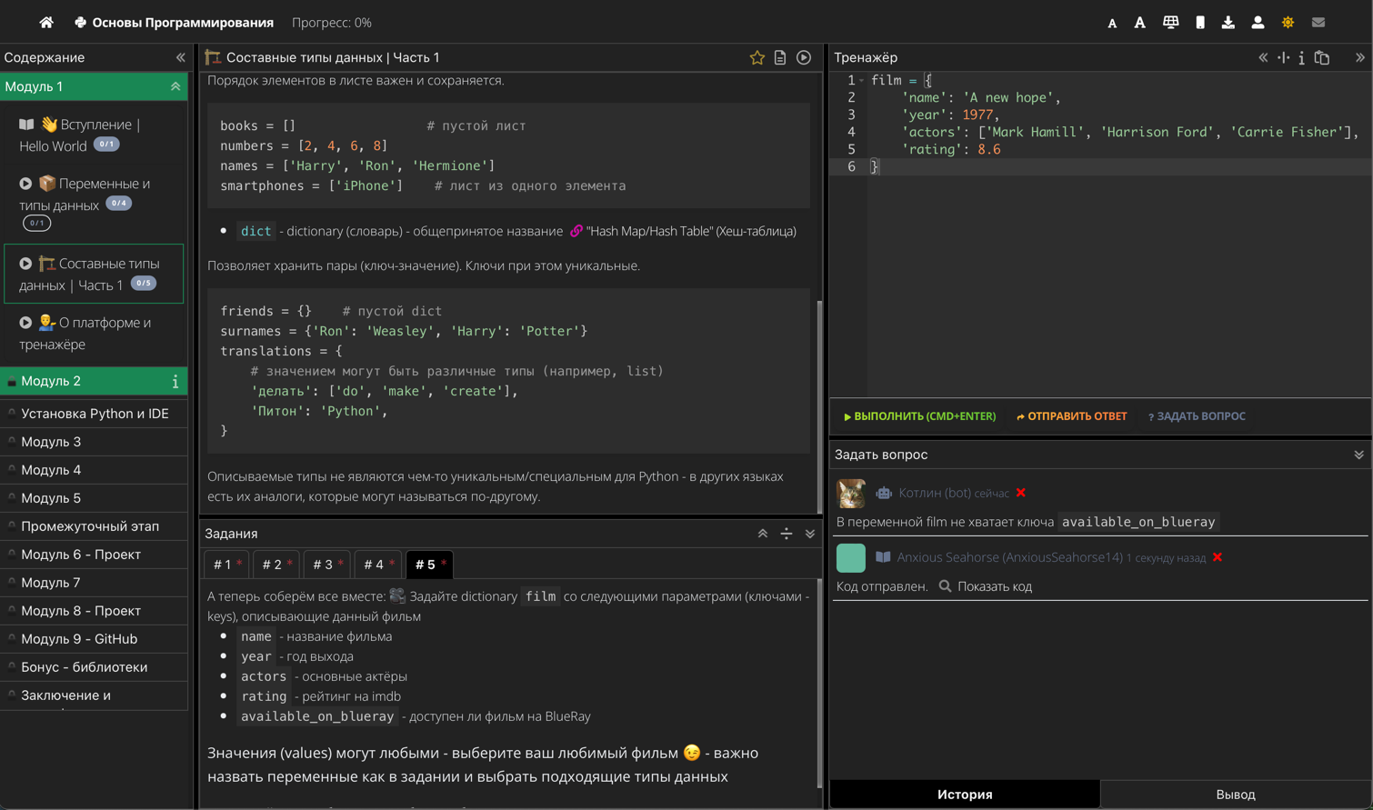Viewport: 1373px width, 810px height.
Task: Toggle code fold arrow on line 1
Action: (x=862, y=81)
